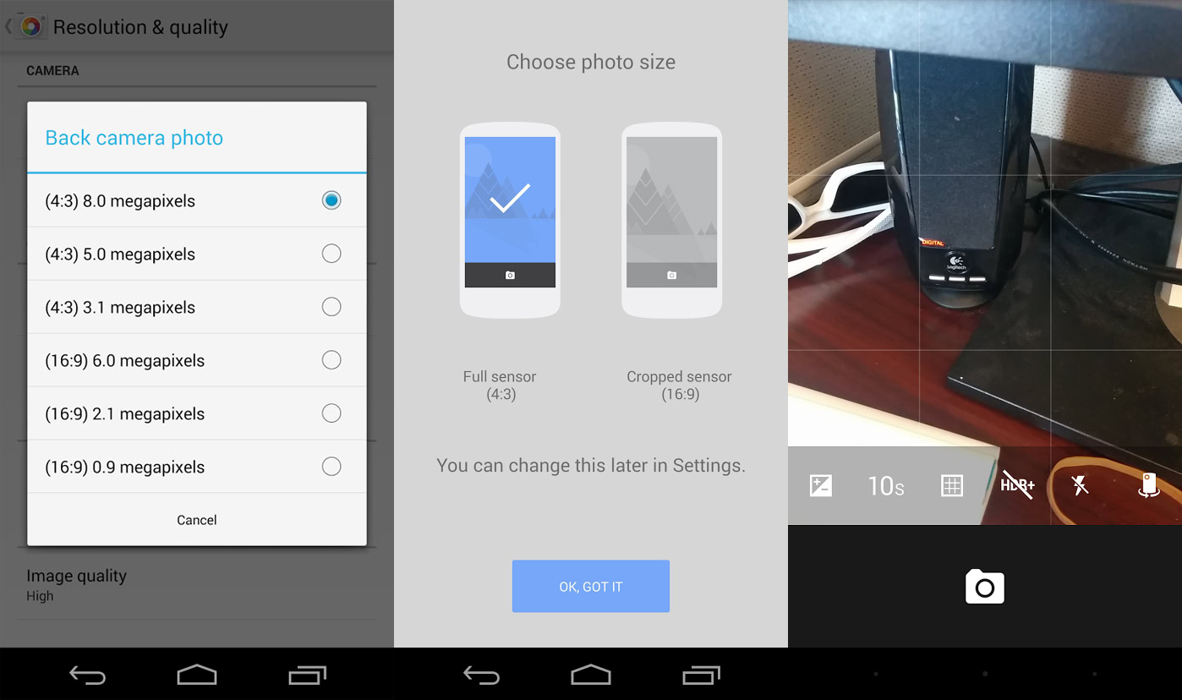This screenshot has height=700, width=1182.
Task: Toggle the grid lines icon
Action: pyautogui.click(x=952, y=485)
